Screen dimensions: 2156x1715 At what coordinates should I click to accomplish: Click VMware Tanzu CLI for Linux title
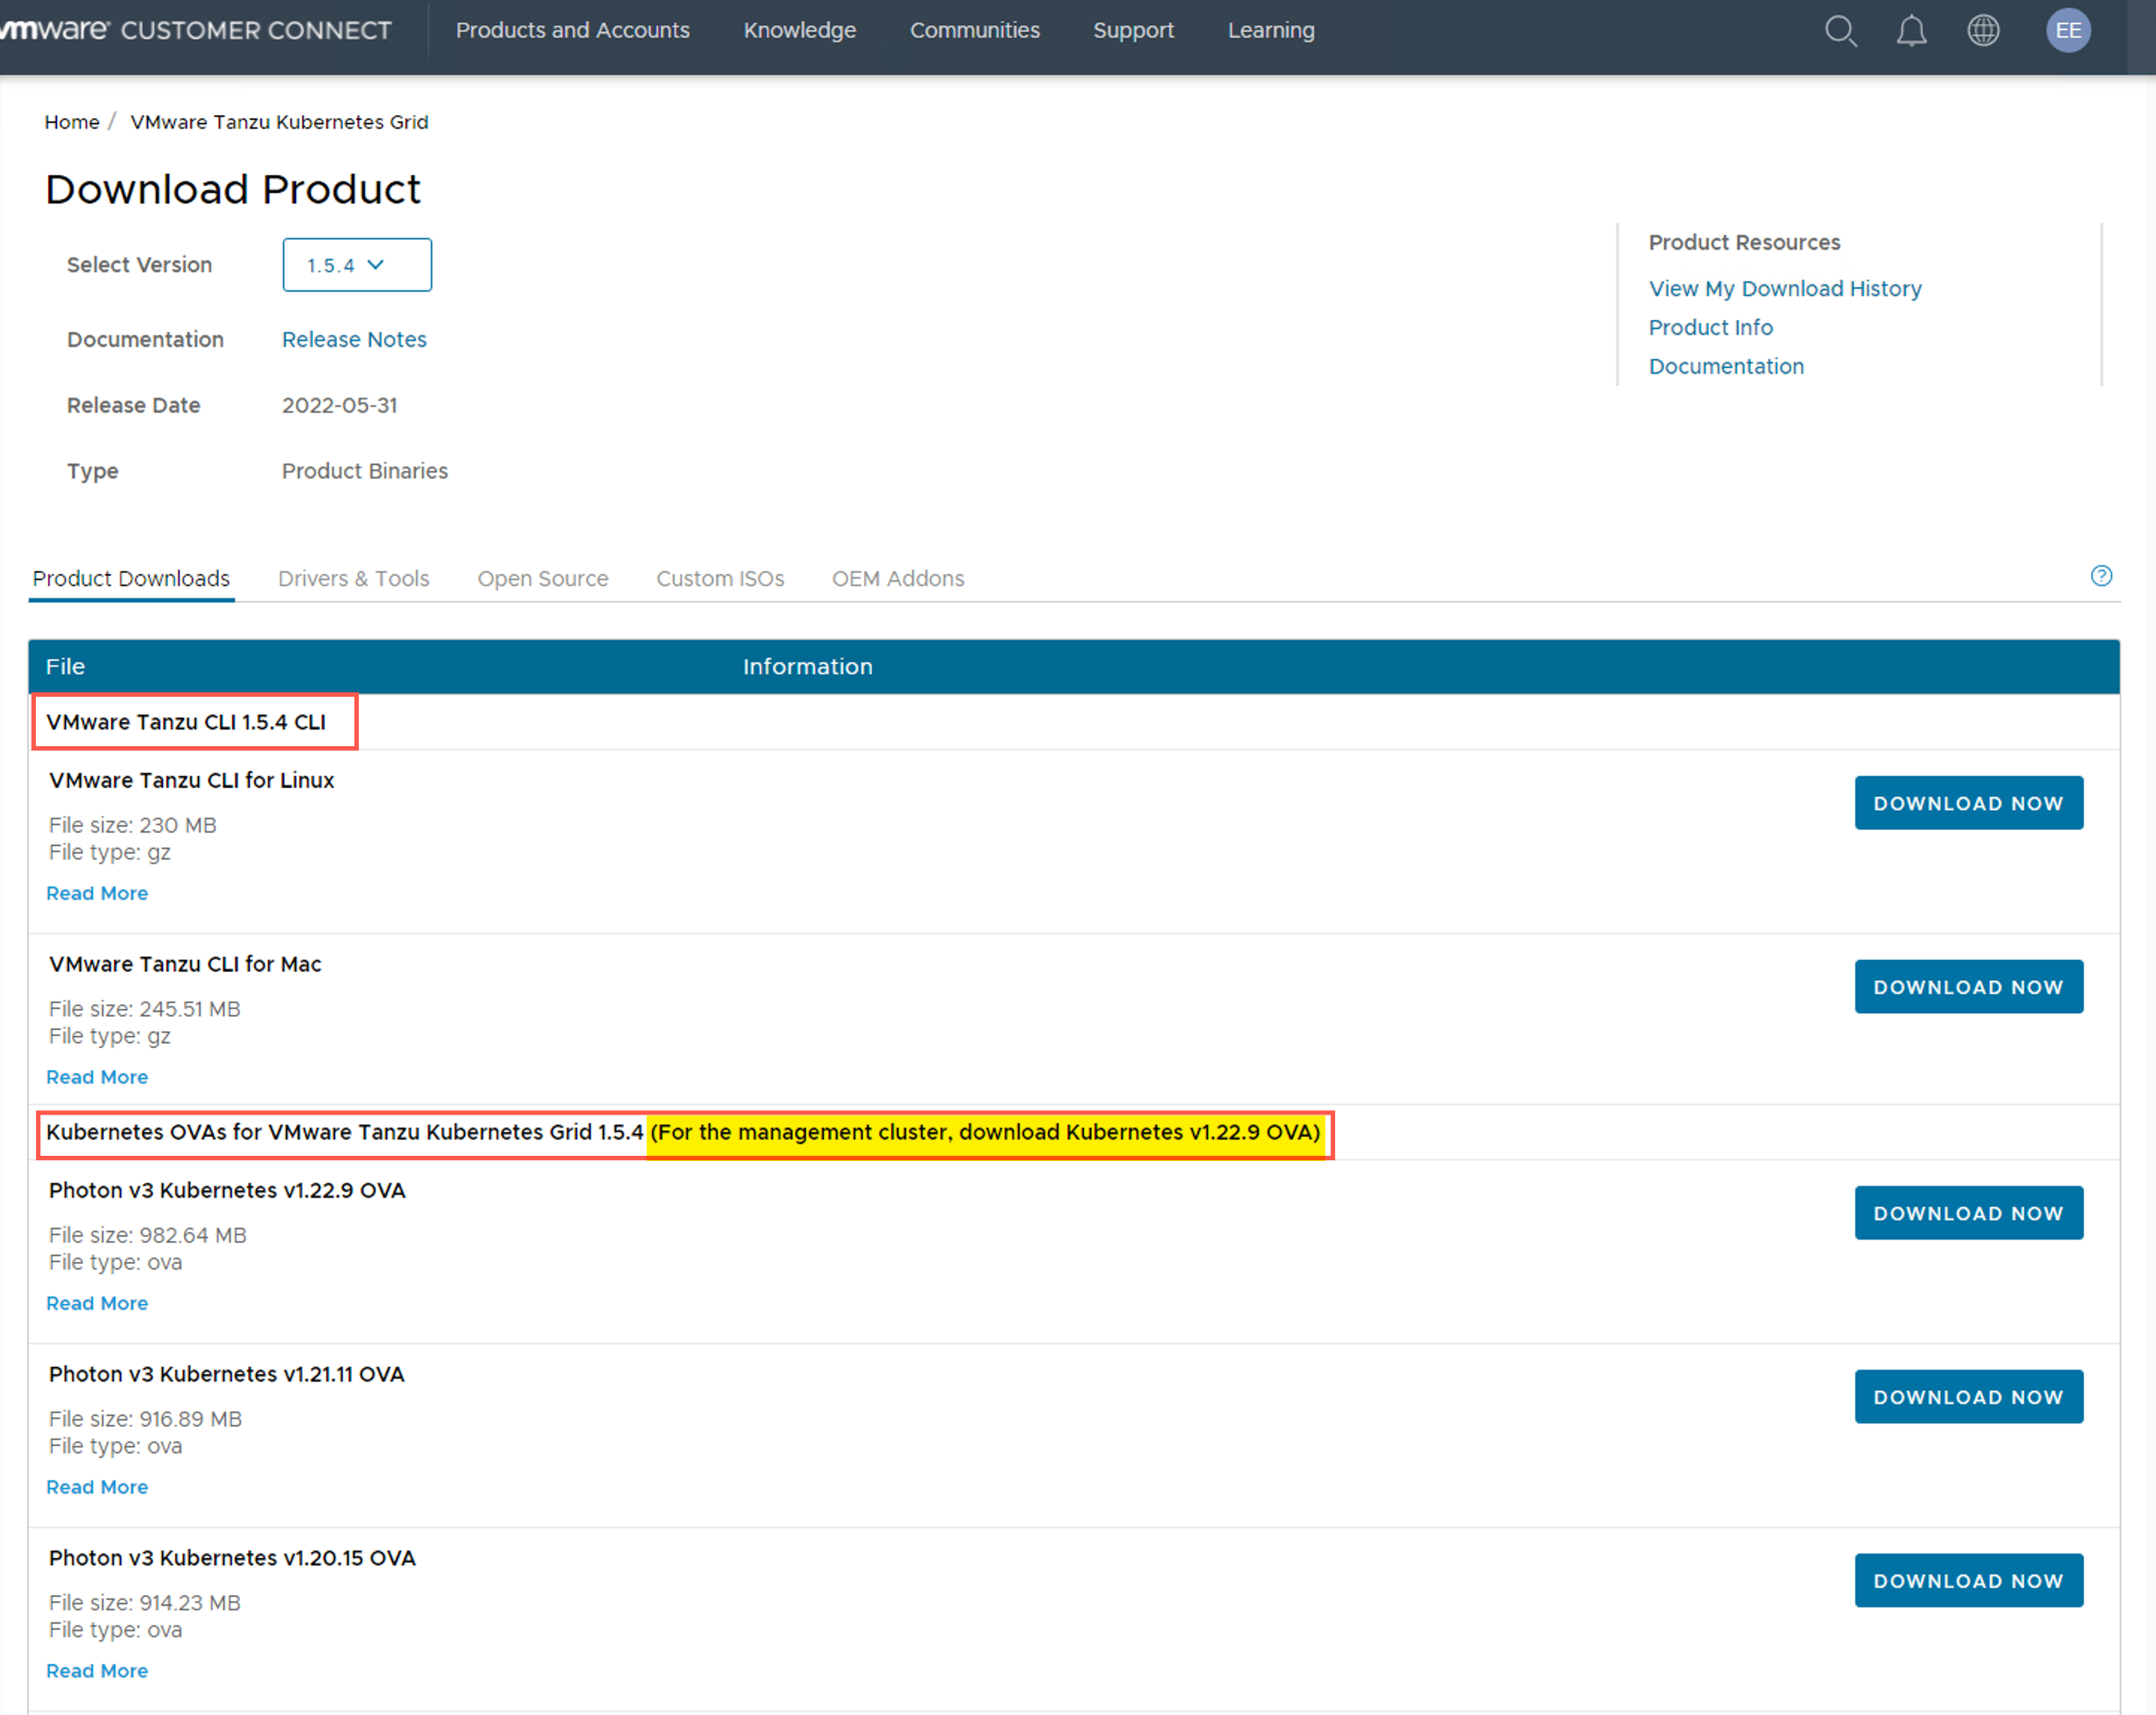(191, 780)
